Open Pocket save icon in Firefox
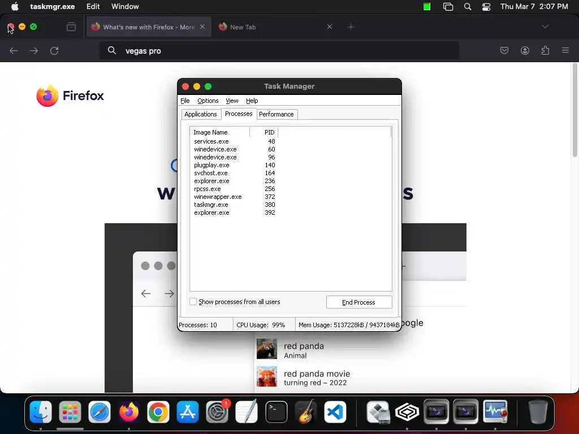The image size is (579, 434). point(504,50)
